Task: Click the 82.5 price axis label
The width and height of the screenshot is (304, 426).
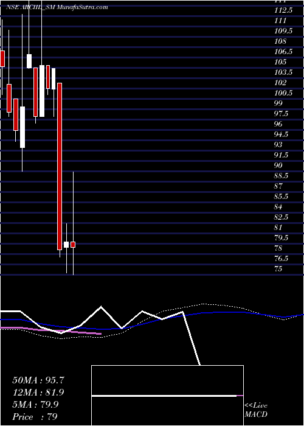Action: [x=281, y=217]
